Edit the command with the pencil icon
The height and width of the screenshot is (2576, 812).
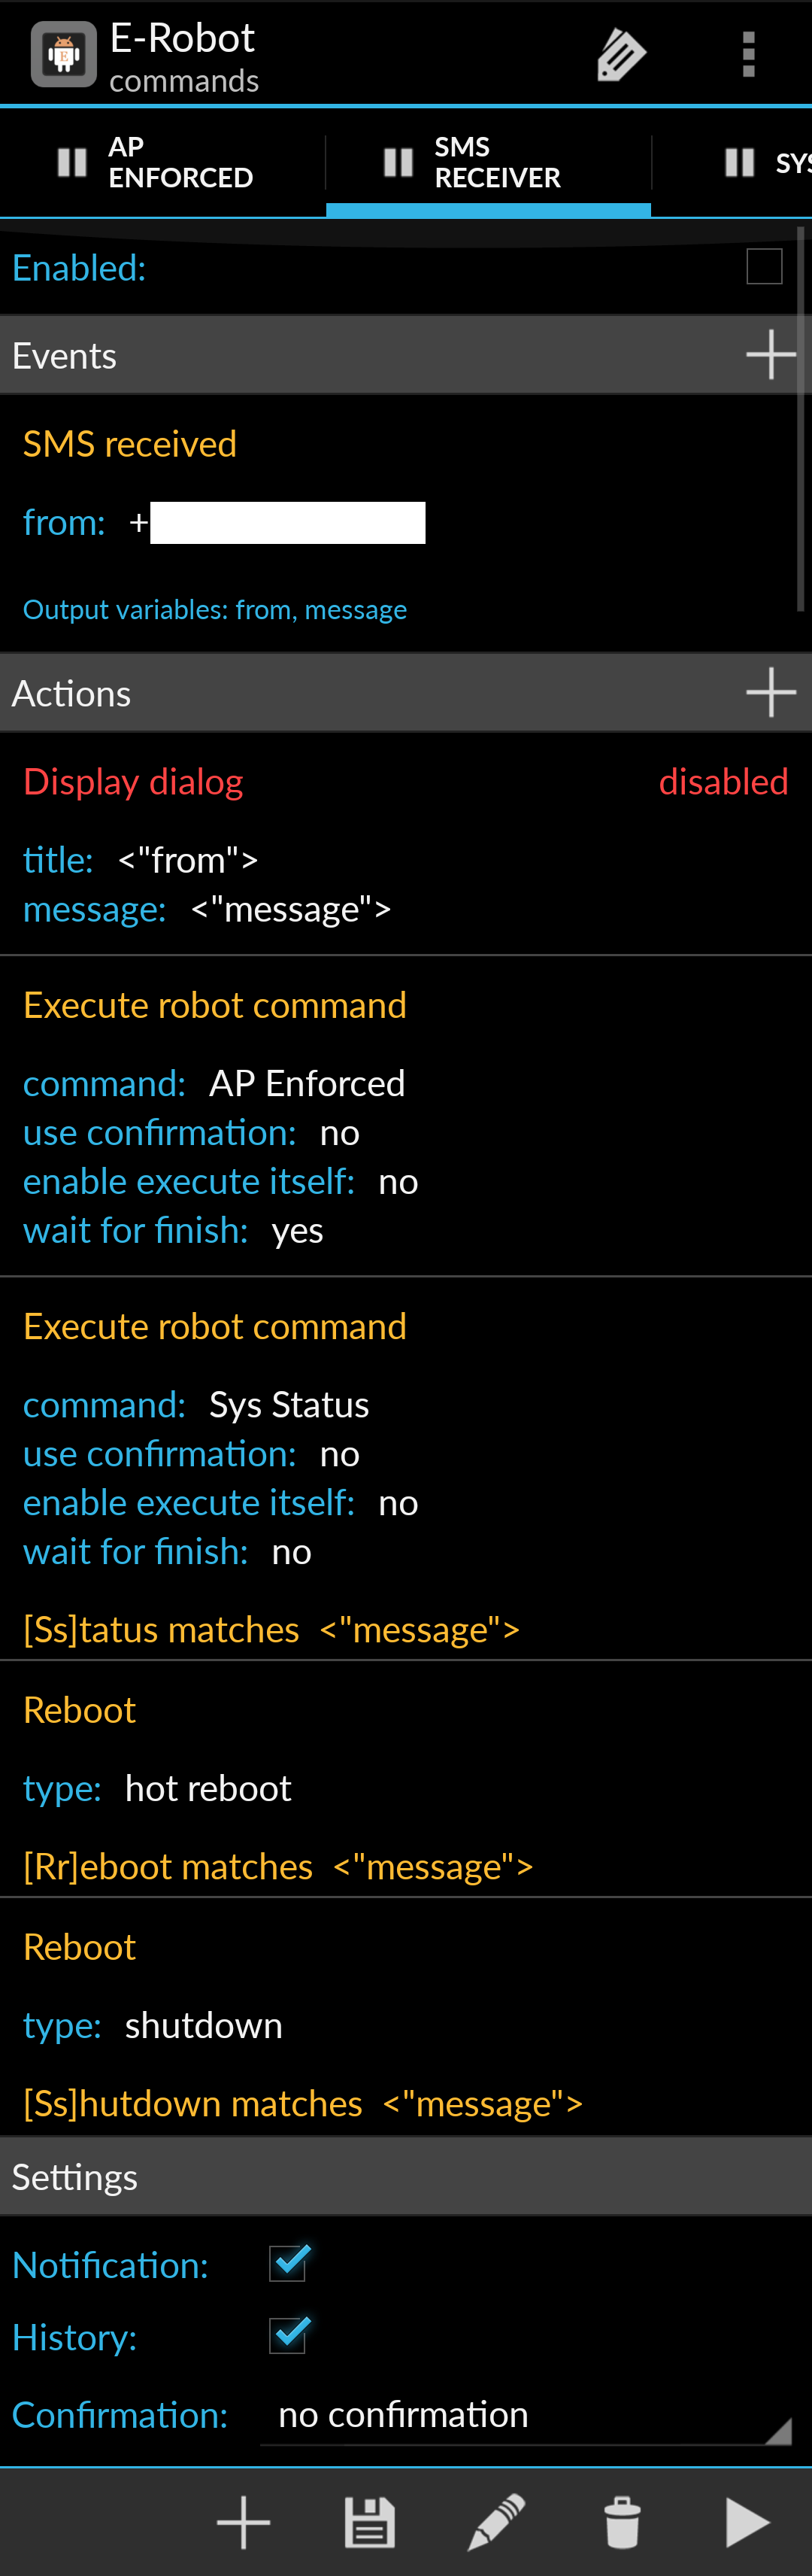click(x=496, y=2521)
